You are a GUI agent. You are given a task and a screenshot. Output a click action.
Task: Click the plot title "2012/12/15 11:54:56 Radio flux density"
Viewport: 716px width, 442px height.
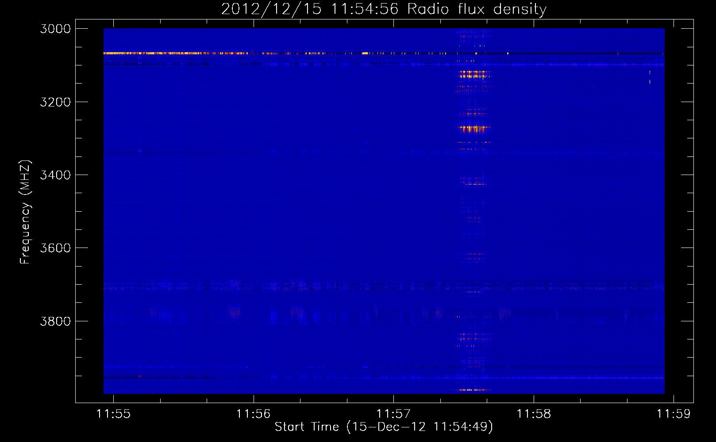(384, 9)
